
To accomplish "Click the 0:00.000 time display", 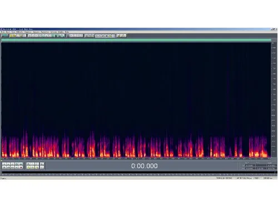I will [x=145, y=166].
